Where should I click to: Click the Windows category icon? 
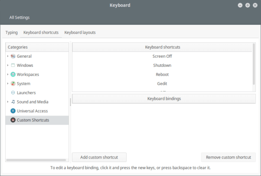13,65
